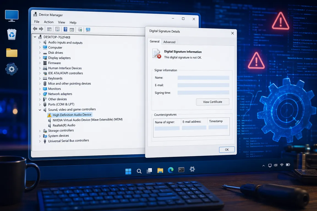Expand Other devices
The width and height of the screenshot is (317, 211).
coord(40,99)
